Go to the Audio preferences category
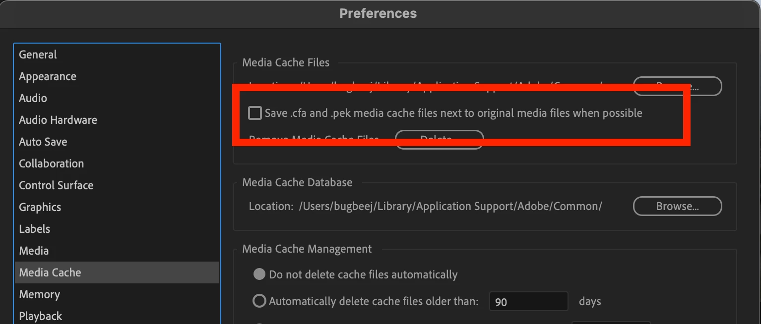The width and height of the screenshot is (761, 324). tap(33, 98)
